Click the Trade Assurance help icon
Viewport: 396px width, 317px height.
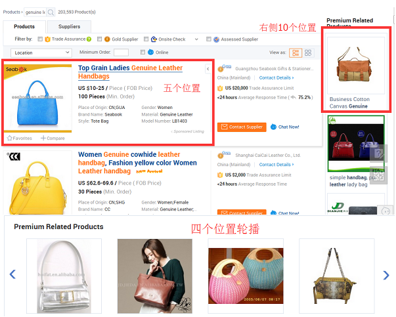pos(89,39)
